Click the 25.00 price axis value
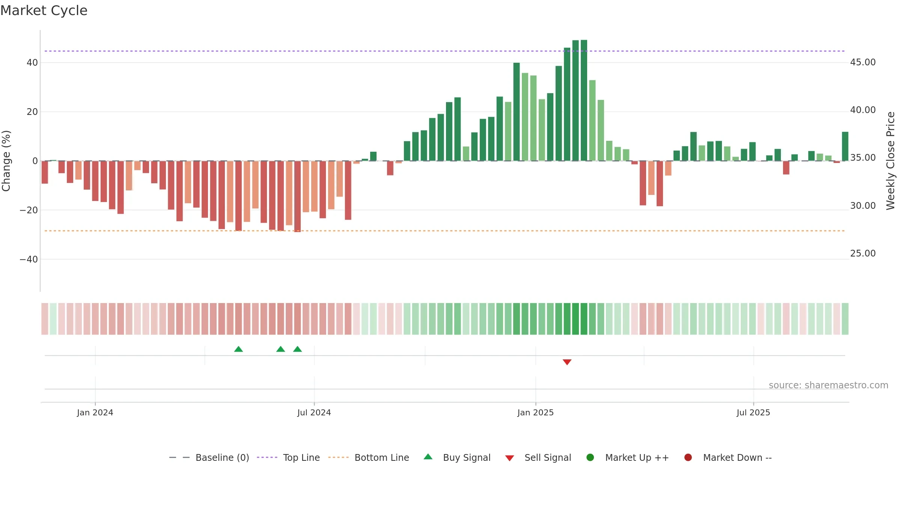 click(x=863, y=253)
